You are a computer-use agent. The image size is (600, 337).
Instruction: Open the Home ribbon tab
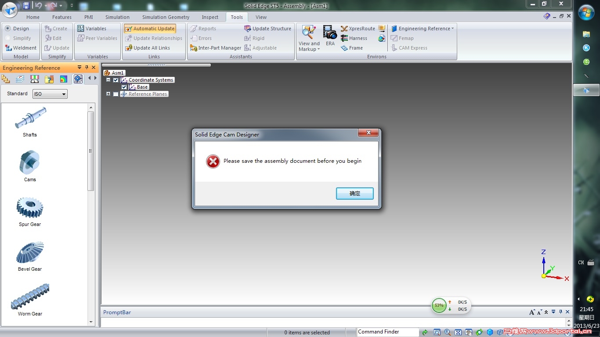pyautogui.click(x=33, y=17)
